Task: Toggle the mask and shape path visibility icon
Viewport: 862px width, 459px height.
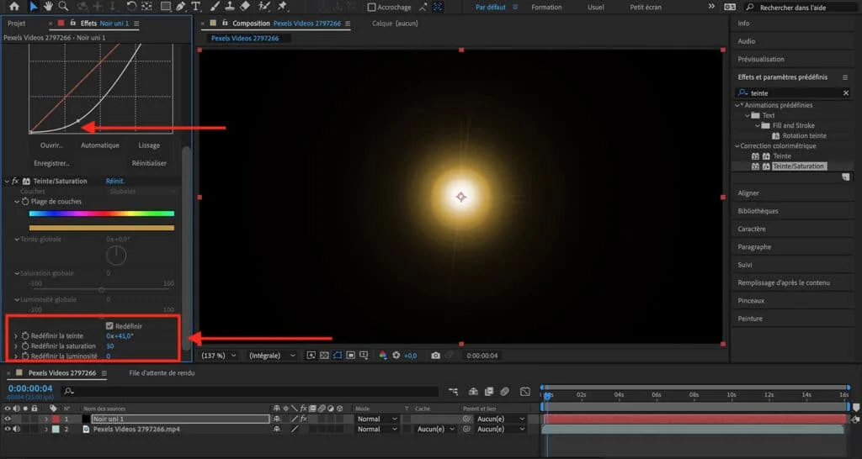Action: coord(337,356)
